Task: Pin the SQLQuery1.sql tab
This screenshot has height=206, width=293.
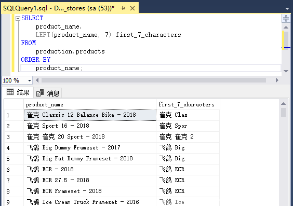Action: (123, 8)
